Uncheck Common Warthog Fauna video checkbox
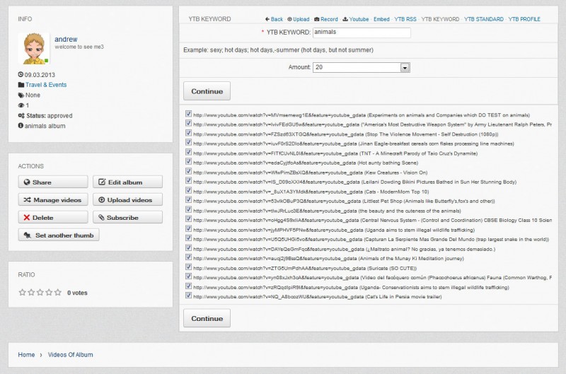The image size is (566, 374). point(188,276)
